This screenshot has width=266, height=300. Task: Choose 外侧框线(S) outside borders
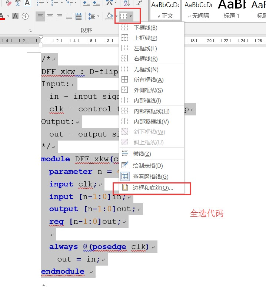(x=152, y=90)
